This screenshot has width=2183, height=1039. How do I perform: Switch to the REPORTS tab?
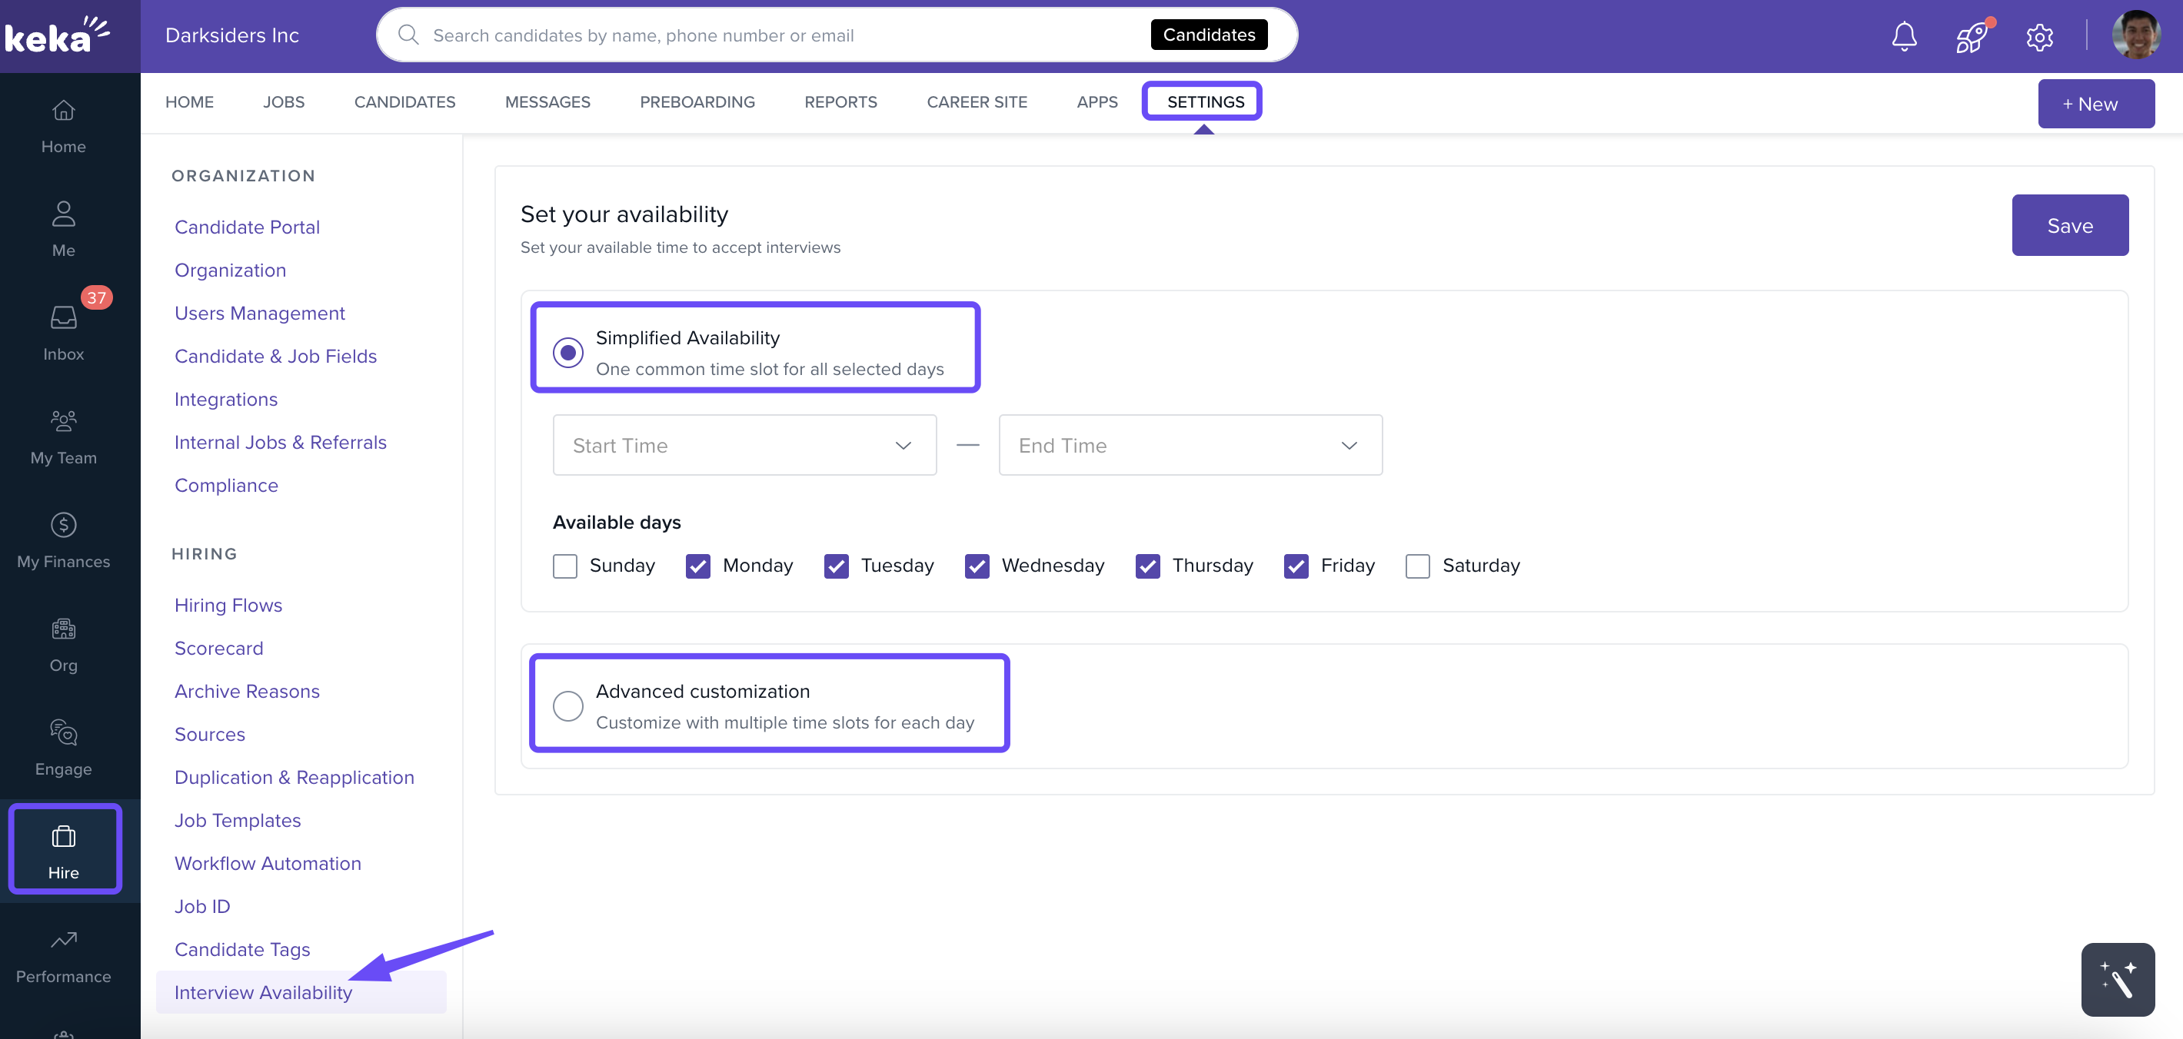[840, 101]
